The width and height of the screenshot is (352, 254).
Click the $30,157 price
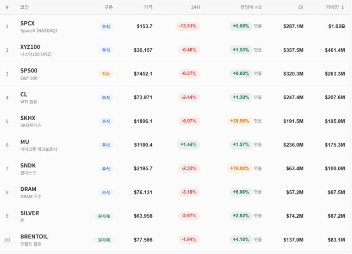click(x=143, y=50)
